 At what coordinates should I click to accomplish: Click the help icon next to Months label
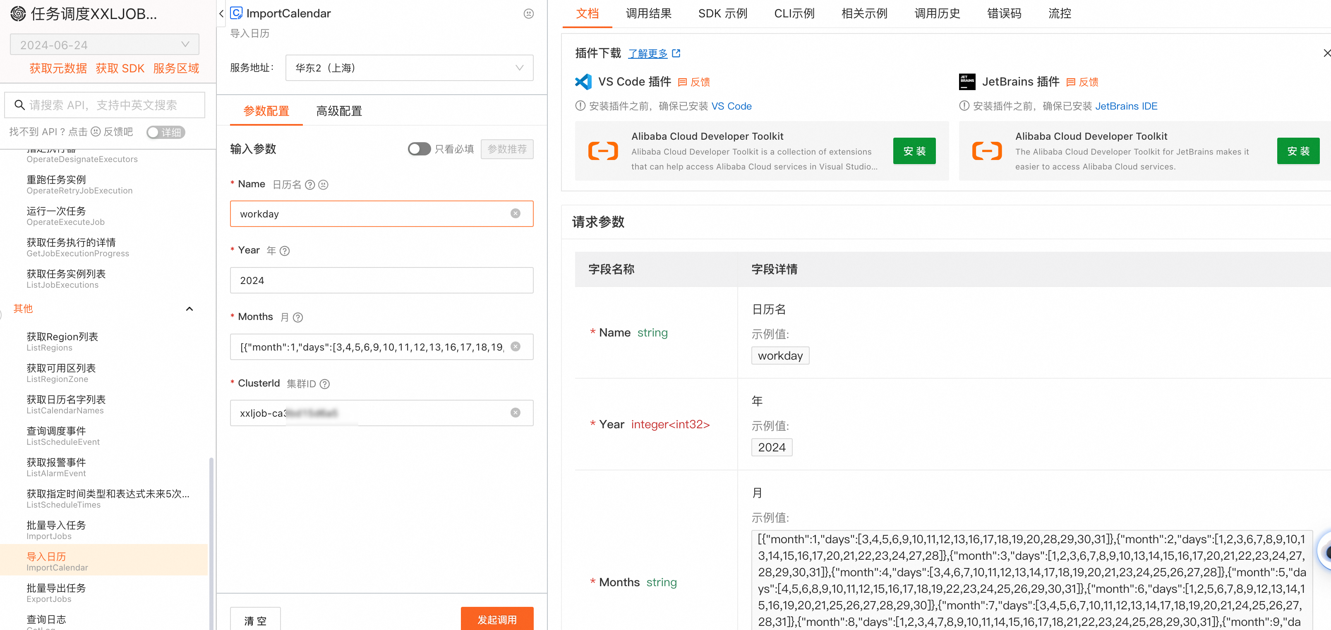click(297, 317)
